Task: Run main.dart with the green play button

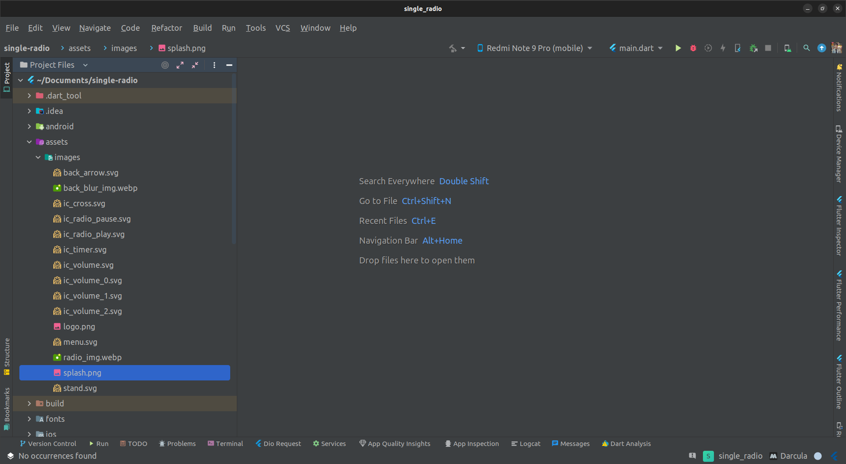Action: (678, 48)
